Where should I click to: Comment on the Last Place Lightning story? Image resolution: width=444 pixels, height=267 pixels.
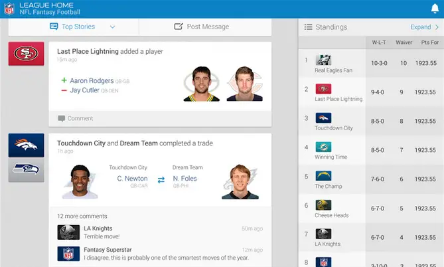click(80, 118)
